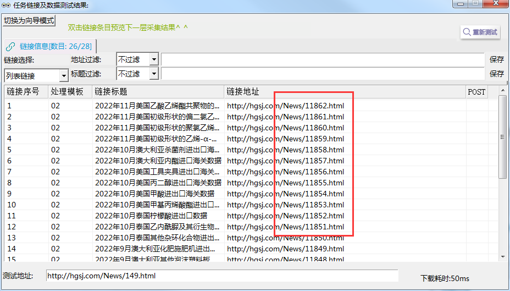The image size is (510, 291).
Task: Click link address http://hgsj.com/News/11852.html
Action: pyautogui.click(x=286, y=216)
